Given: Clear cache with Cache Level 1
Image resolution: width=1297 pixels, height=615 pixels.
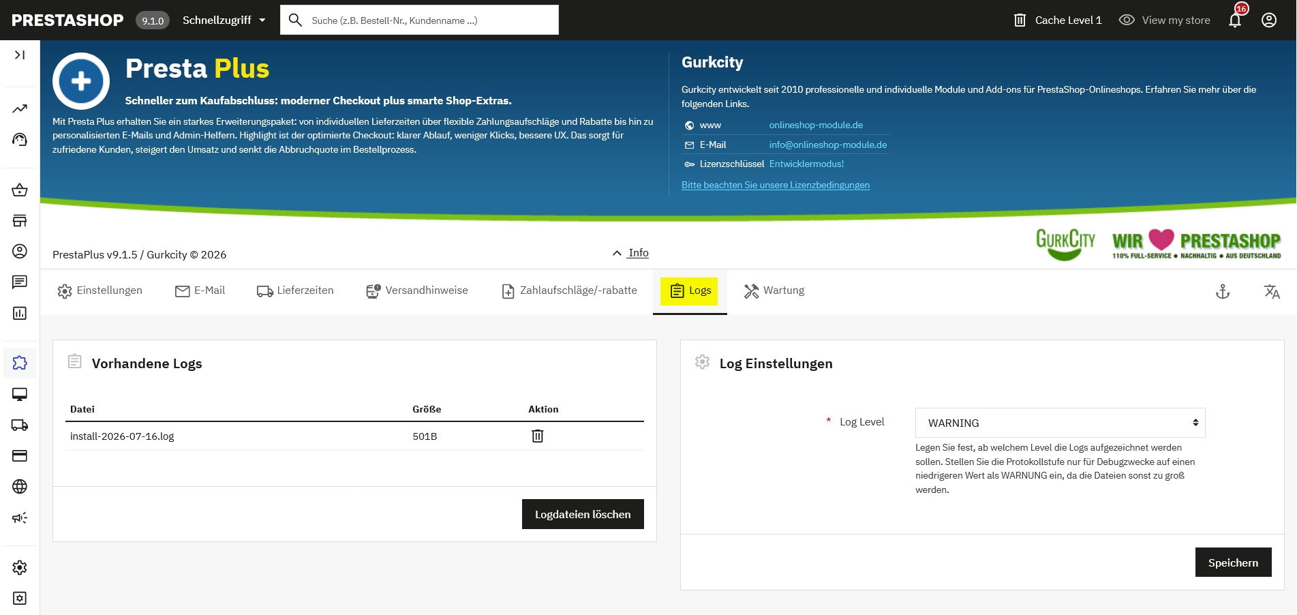Looking at the screenshot, I should click(x=1058, y=20).
